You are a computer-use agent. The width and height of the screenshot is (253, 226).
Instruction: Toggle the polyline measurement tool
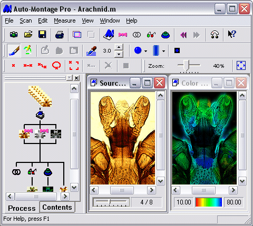tap(42, 66)
